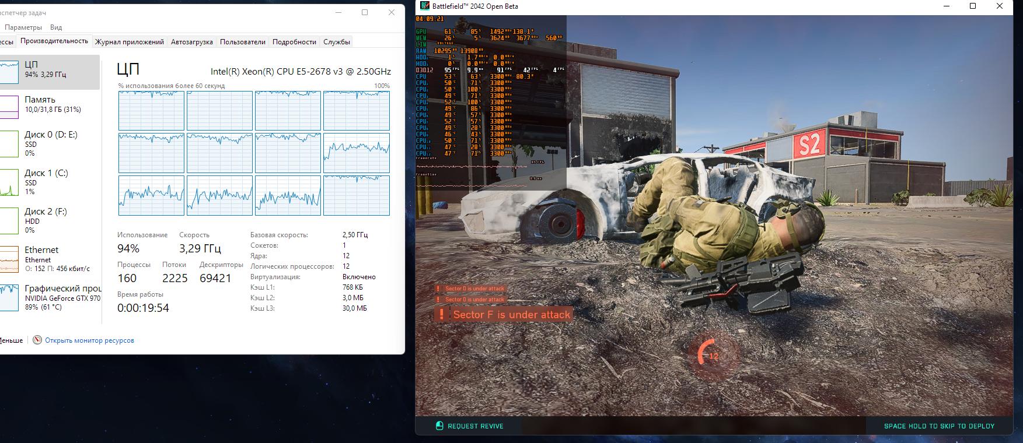
Task: Click the Сокетов value 1
Action: coord(344,245)
